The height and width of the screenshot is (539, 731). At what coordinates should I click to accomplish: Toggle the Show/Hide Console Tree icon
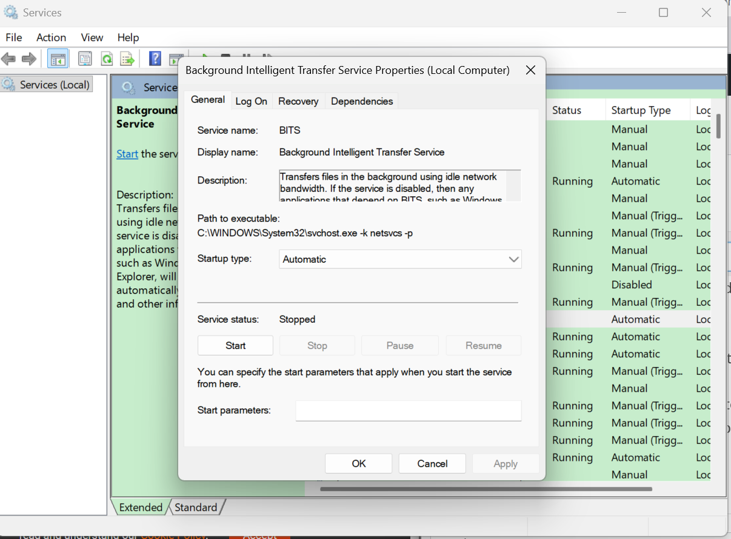click(58, 58)
